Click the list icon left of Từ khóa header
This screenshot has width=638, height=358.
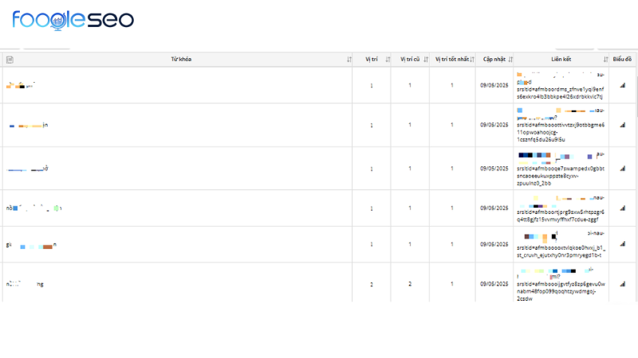10,60
